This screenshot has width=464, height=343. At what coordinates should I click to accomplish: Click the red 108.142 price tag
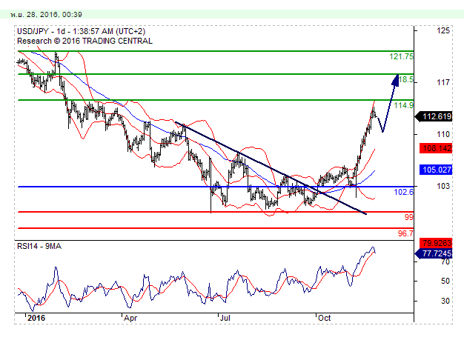point(437,148)
